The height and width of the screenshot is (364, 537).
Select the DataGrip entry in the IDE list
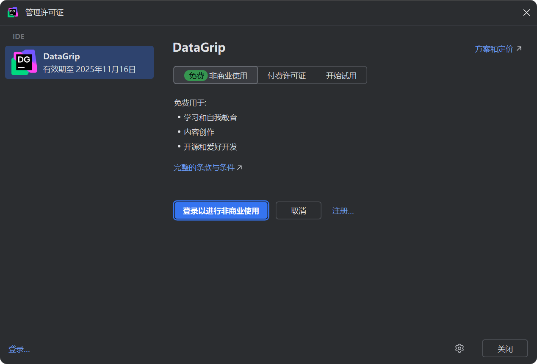click(79, 62)
